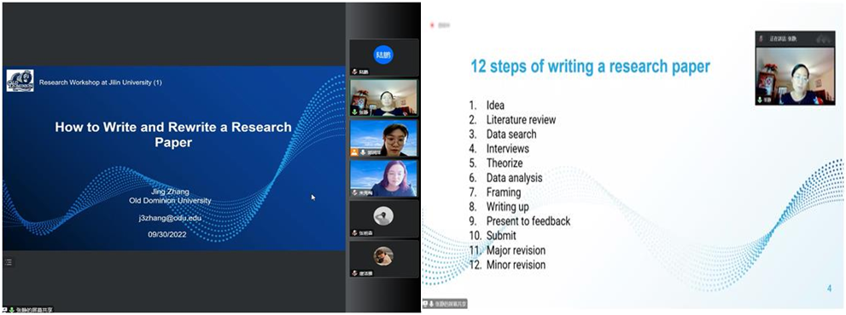Screen dimensions: 846x315
Task: Open the list layout icon below slides
Action: [8, 262]
